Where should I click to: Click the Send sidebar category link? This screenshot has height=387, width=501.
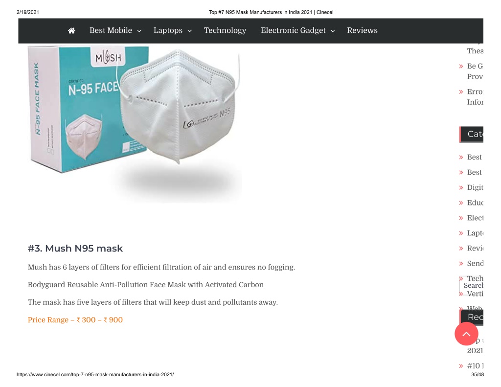[x=475, y=263]
